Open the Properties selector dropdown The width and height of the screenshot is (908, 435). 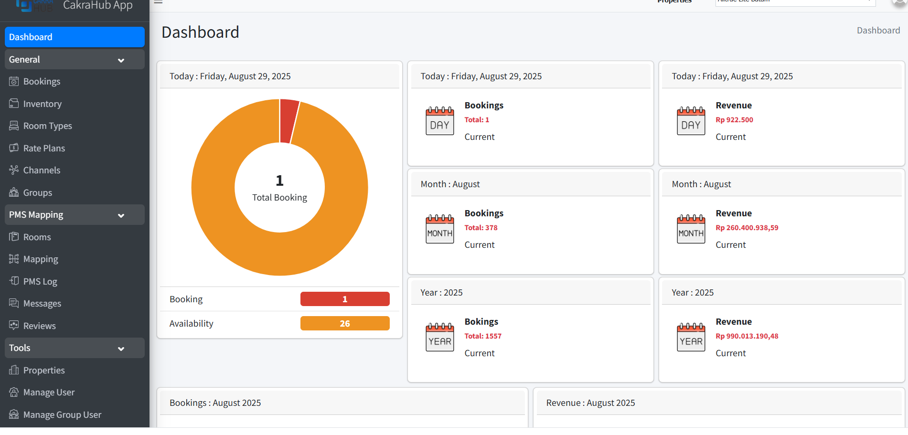[x=794, y=2]
